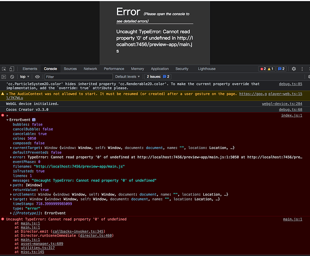Expand the [[Prototype]] property
The height and width of the screenshot is (256, 310).
pos(11,213)
